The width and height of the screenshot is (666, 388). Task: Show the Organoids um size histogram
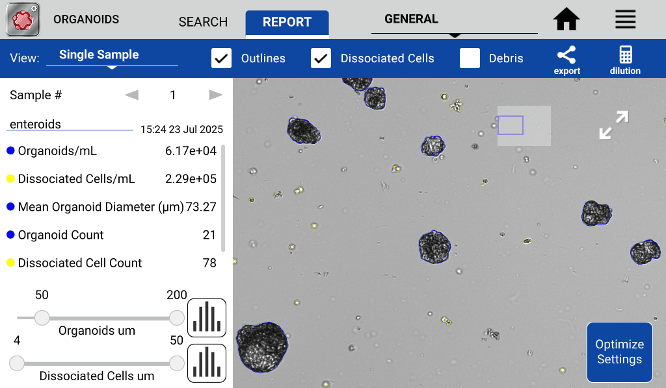206,317
